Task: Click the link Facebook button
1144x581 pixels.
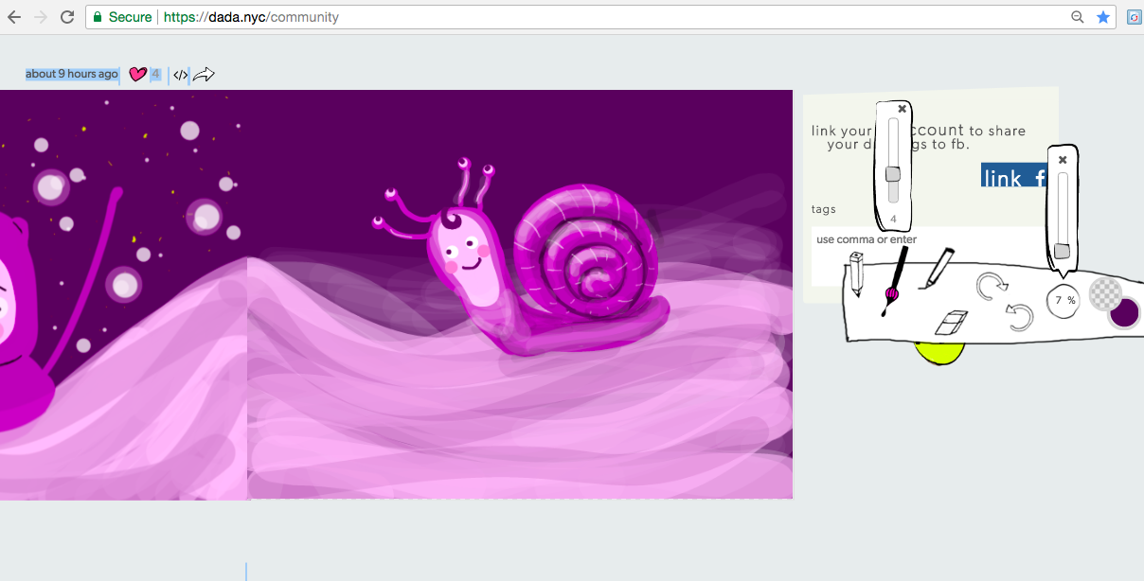Action: [1014, 175]
